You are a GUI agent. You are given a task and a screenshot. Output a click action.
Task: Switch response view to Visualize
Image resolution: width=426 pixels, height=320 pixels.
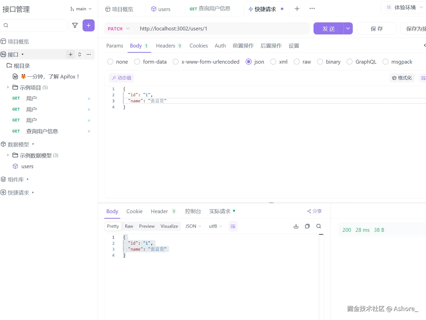(x=169, y=226)
